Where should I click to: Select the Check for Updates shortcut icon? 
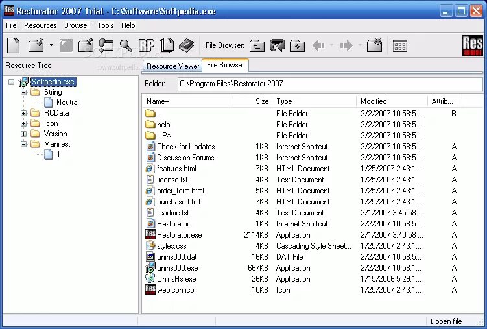click(150, 147)
